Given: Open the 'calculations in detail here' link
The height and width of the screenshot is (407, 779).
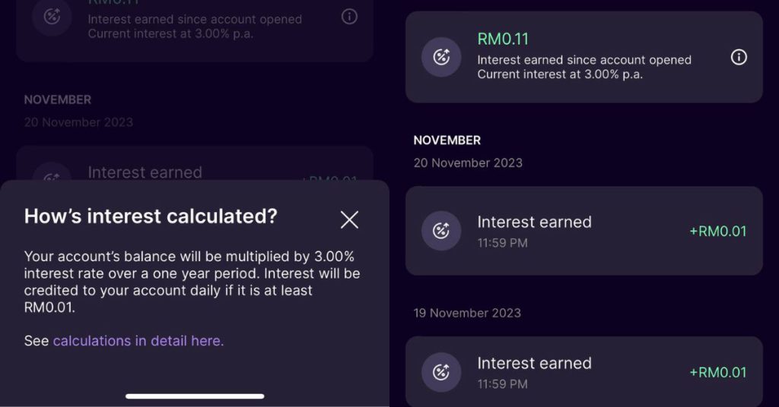Looking at the screenshot, I should click(x=138, y=341).
